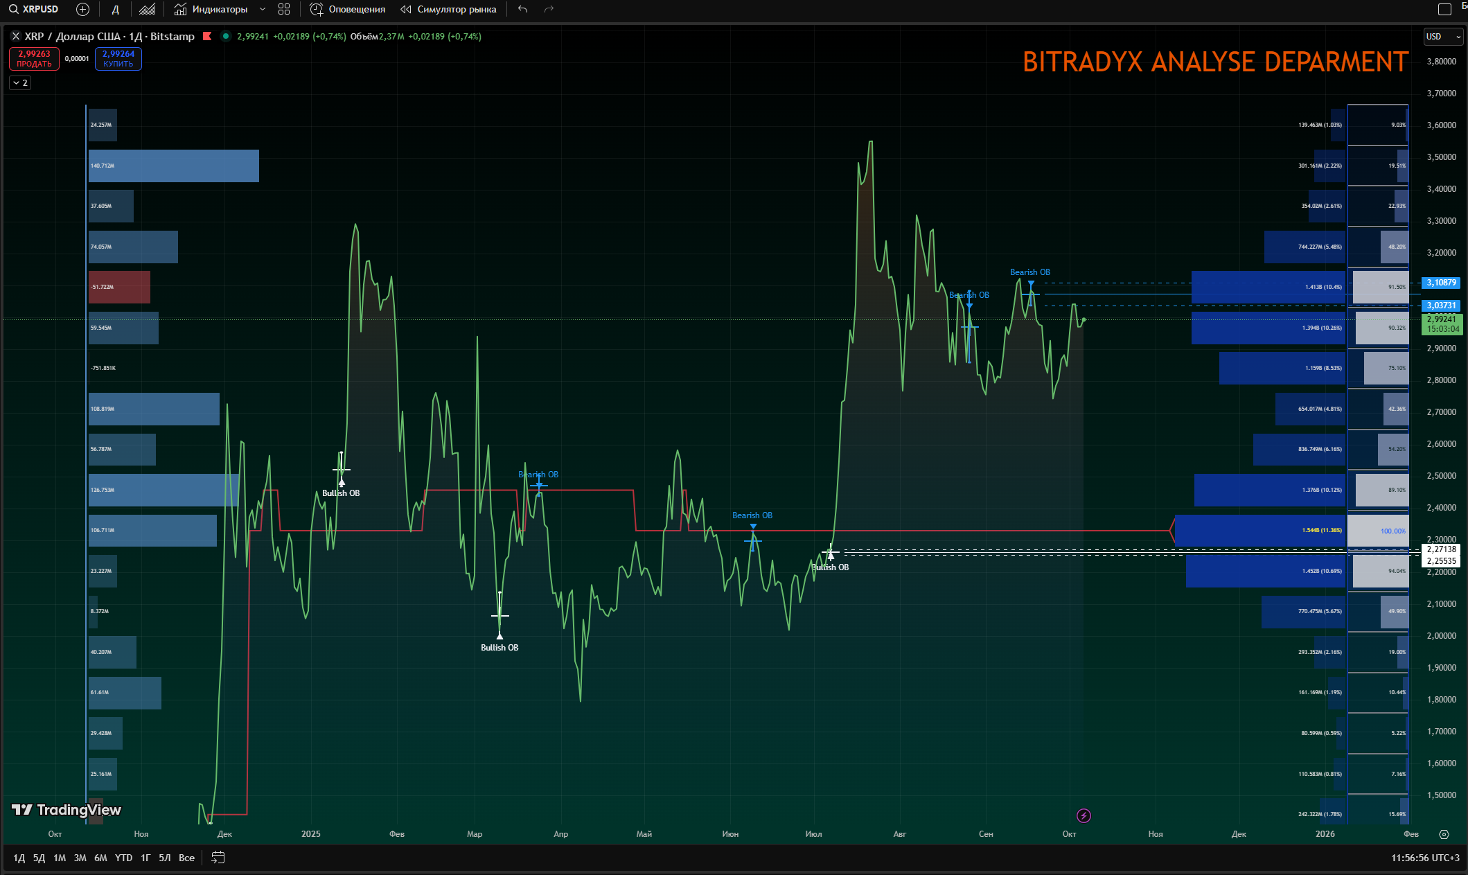
Task: Click the Авг label on the time axis
Action: coord(900,834)
